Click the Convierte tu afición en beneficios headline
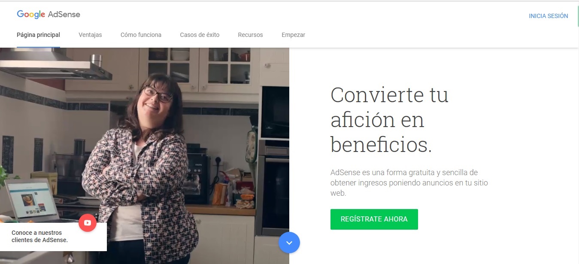 [x=389, y=120]
